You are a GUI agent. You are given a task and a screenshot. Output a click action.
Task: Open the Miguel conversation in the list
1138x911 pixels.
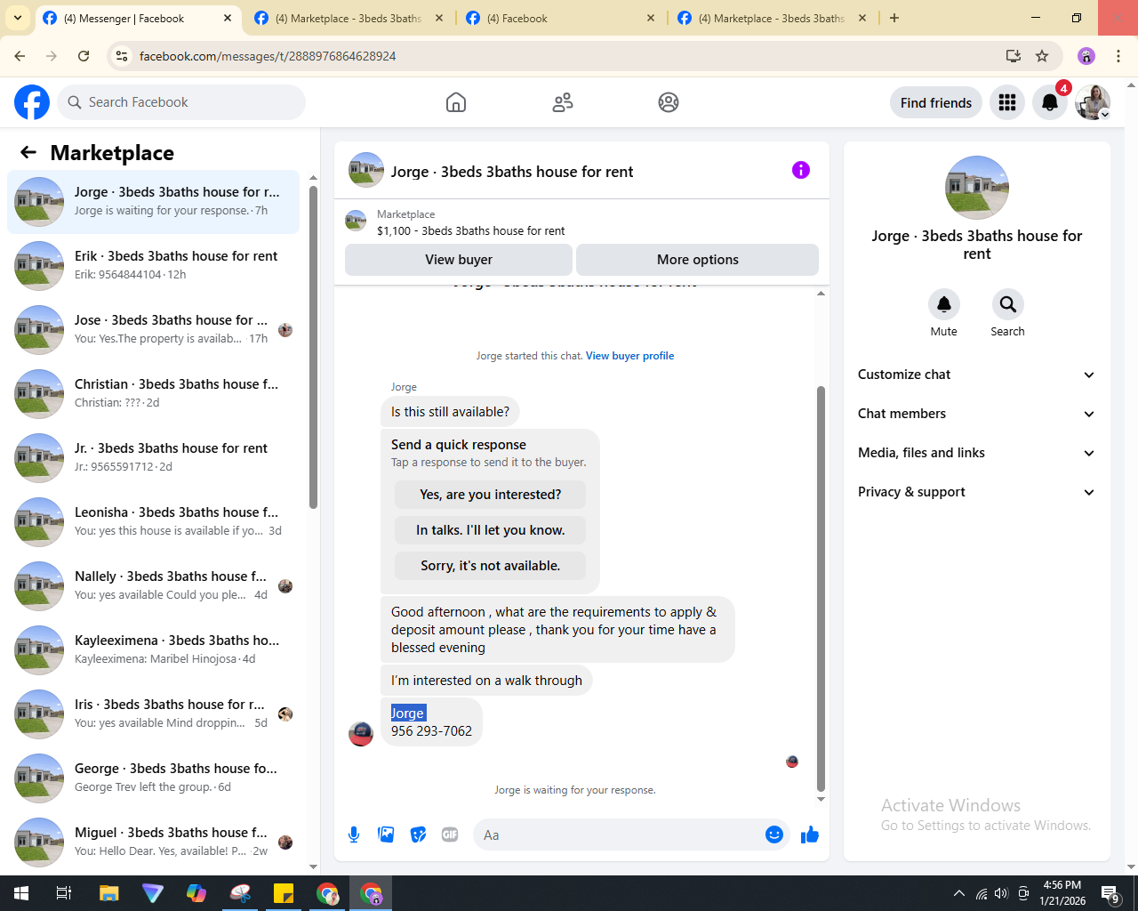pyautogui.click(x=153, y=842)
